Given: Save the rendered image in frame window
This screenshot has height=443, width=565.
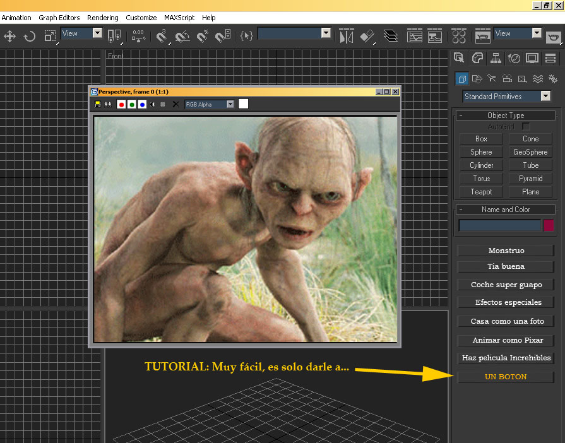Looking at the screenshot, I should tap(97, 104).
